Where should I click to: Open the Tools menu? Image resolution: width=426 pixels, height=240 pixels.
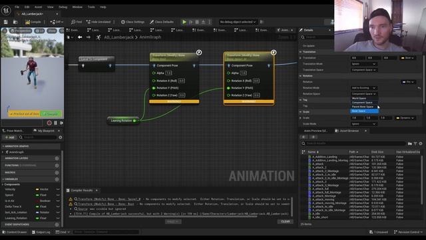[91, 7]
